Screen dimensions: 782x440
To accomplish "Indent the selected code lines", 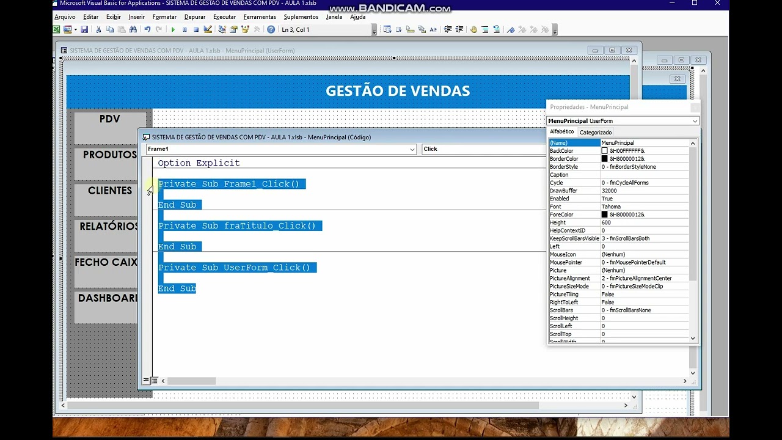I will coord(447,29).
